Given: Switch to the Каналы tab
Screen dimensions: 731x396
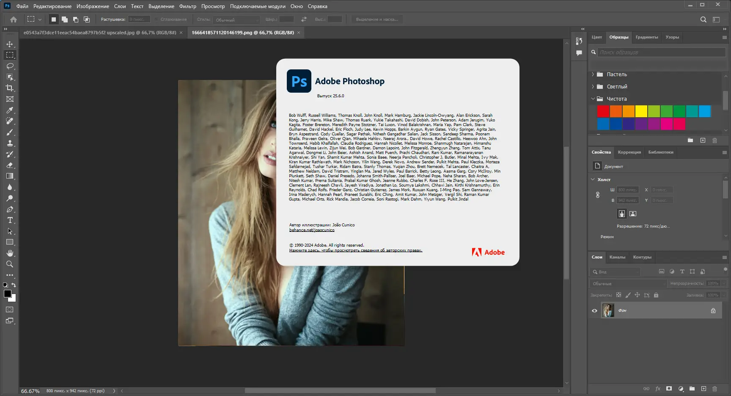Looking at the screenshot, I should [x=618, y=257].
